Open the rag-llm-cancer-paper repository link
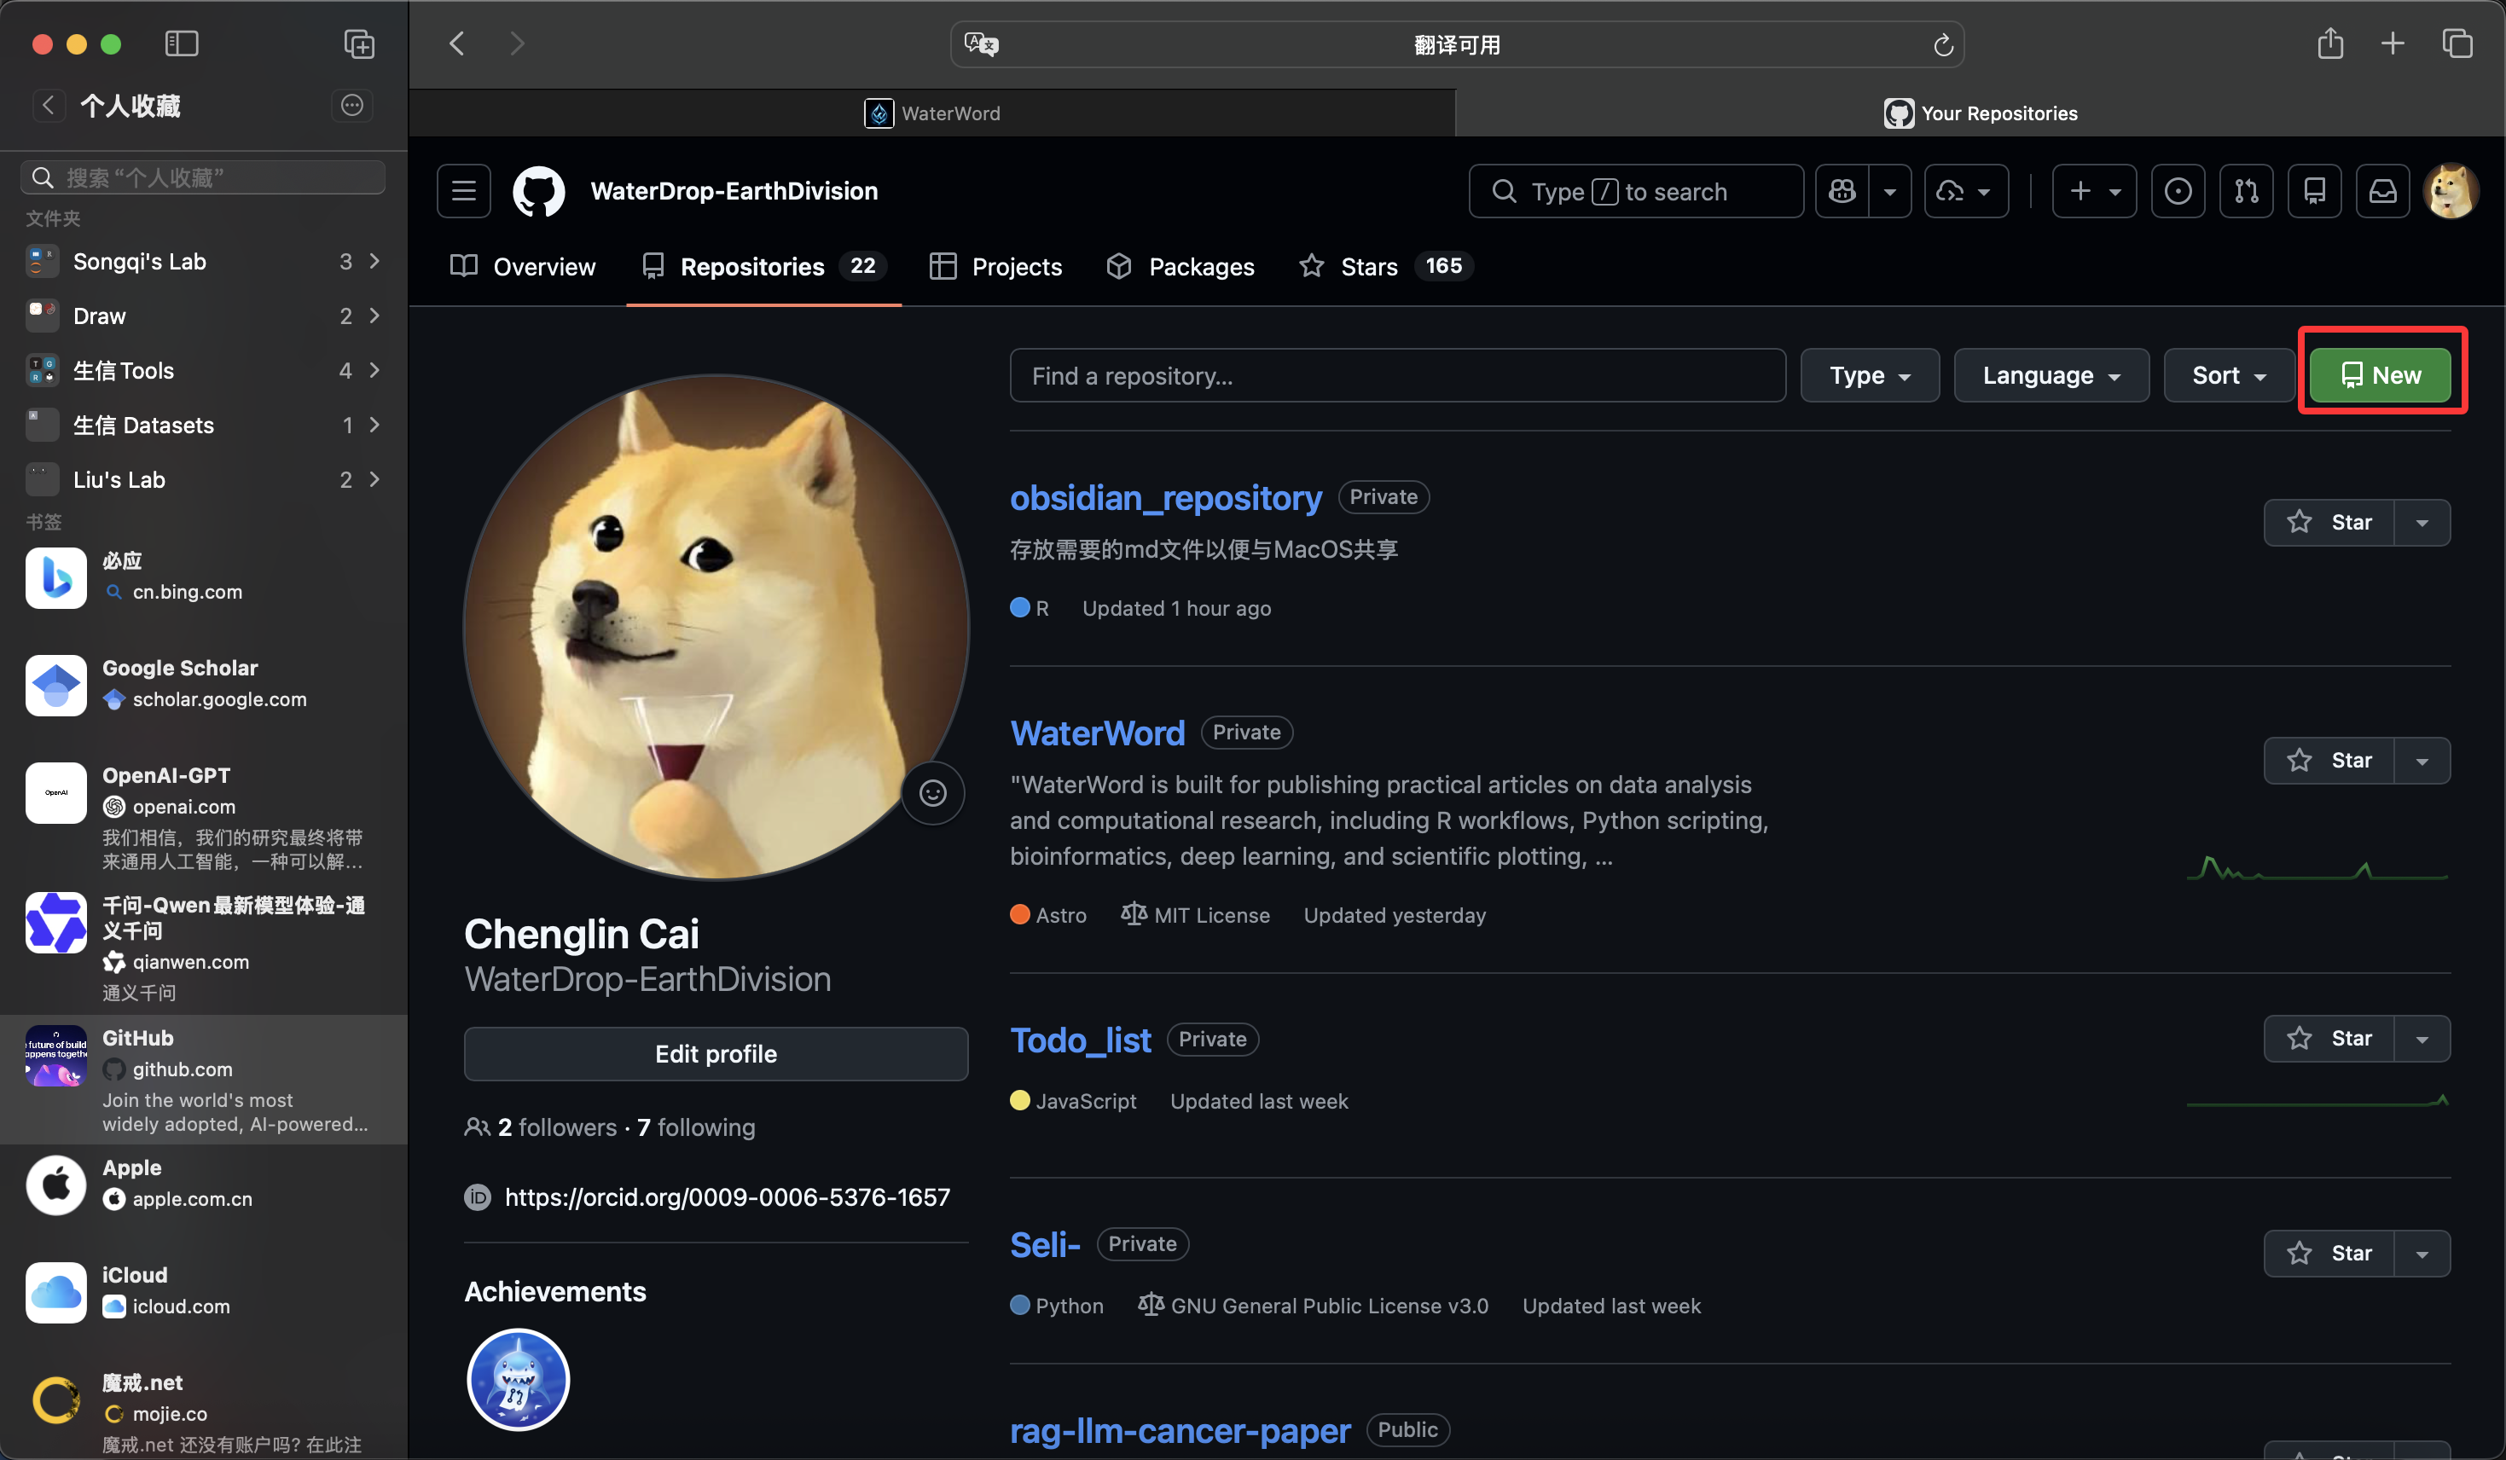Image resolution: width=2506 pixels, height=1460 pixels. pyautogui.click(x=1180, y=1430)
